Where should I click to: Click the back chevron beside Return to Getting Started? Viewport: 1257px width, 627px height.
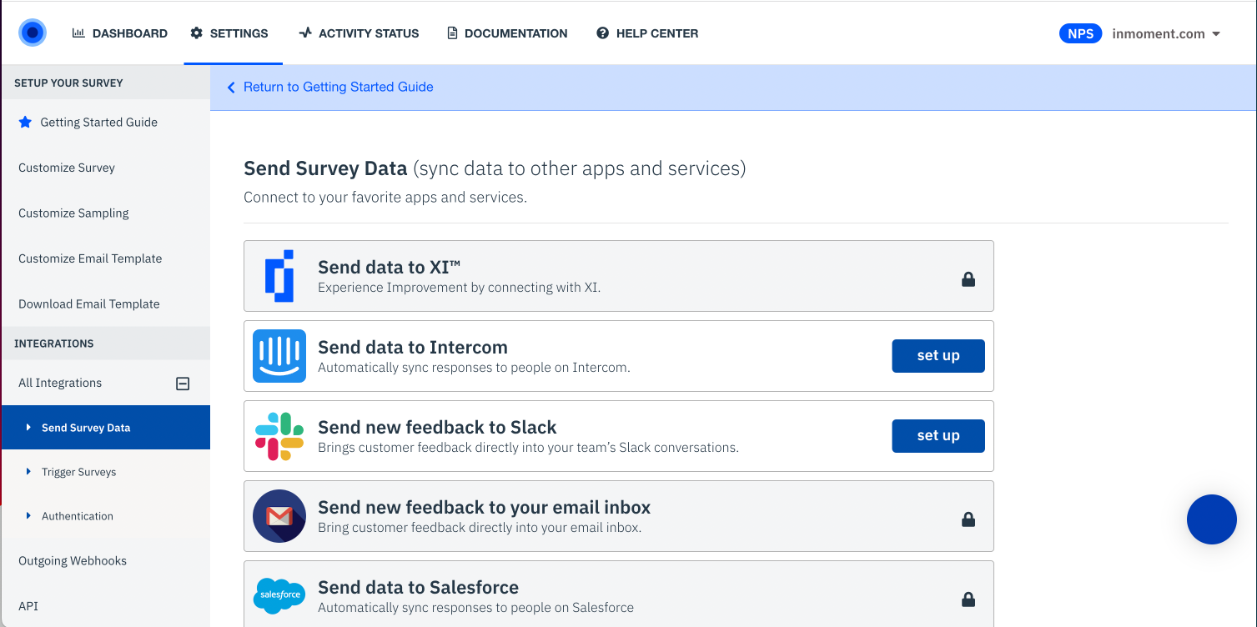pos(231,88)
